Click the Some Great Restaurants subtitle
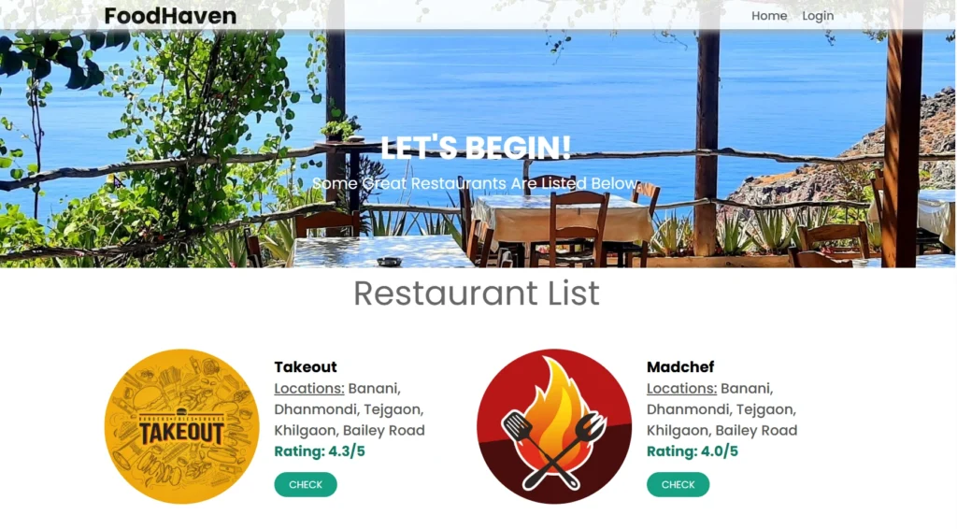Image resolution: width=957 pixels, height=529 pixels. point(476,183)
